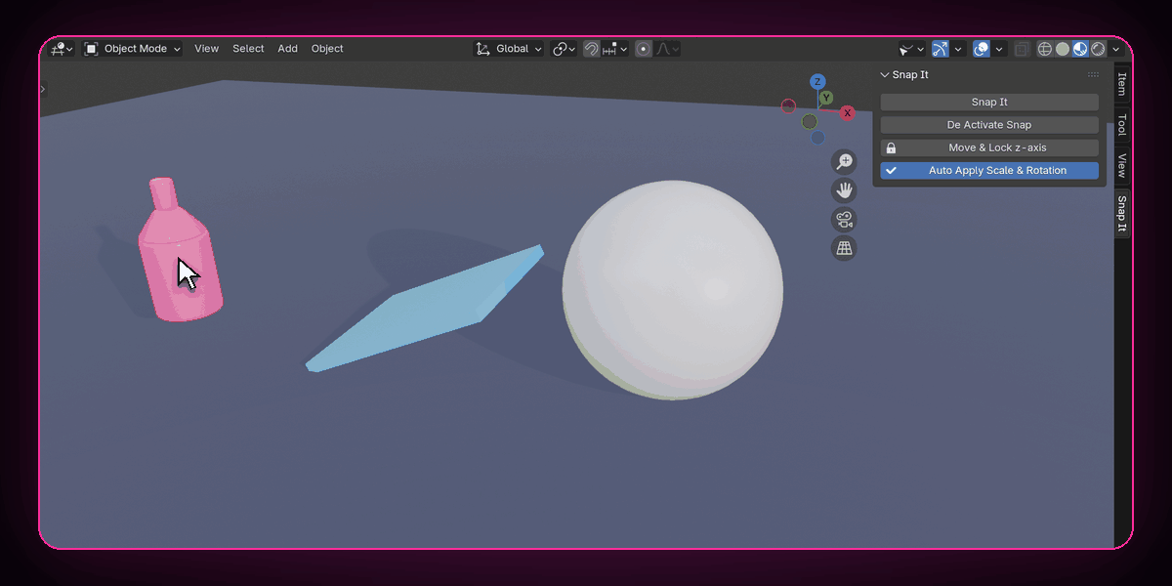Toggle the show gizmos button
The image size is (1172, 586).
tap(941, 49)
